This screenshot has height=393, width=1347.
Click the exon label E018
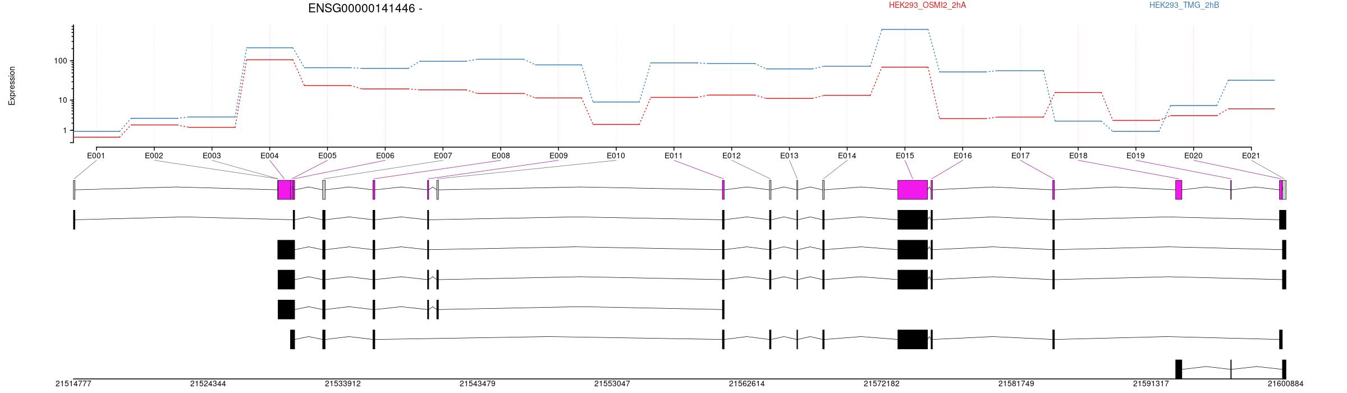click(x=1078, y=156)
